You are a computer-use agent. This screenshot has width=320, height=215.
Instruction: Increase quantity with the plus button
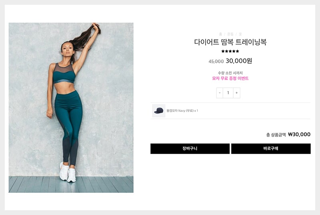click(236, 93)
